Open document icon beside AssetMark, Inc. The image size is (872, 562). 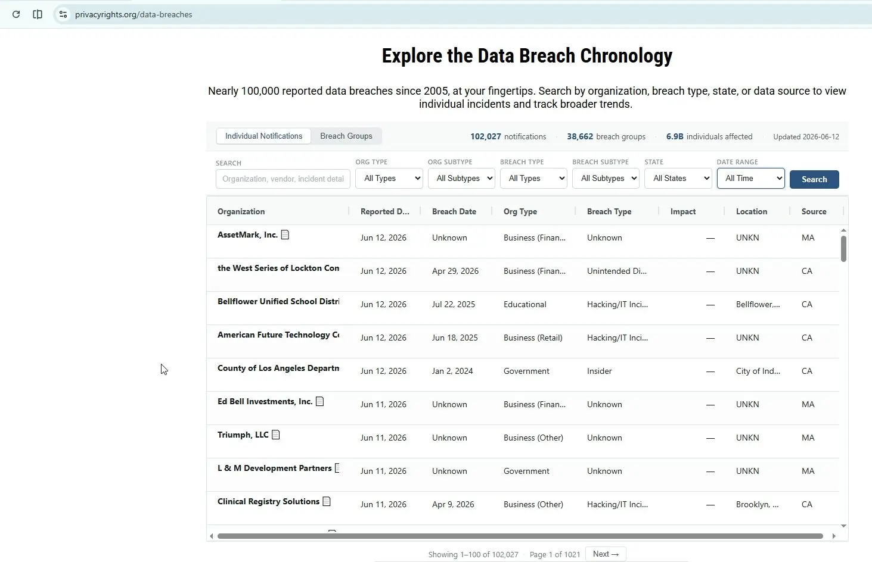[285, 235]
